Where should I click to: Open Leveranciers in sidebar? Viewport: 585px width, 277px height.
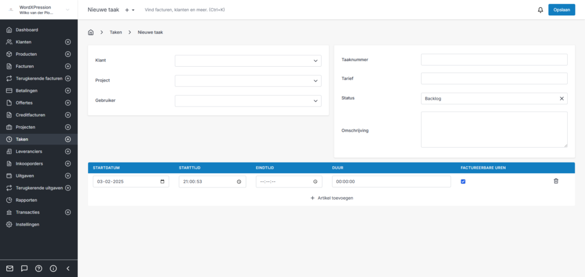point(29,152)
